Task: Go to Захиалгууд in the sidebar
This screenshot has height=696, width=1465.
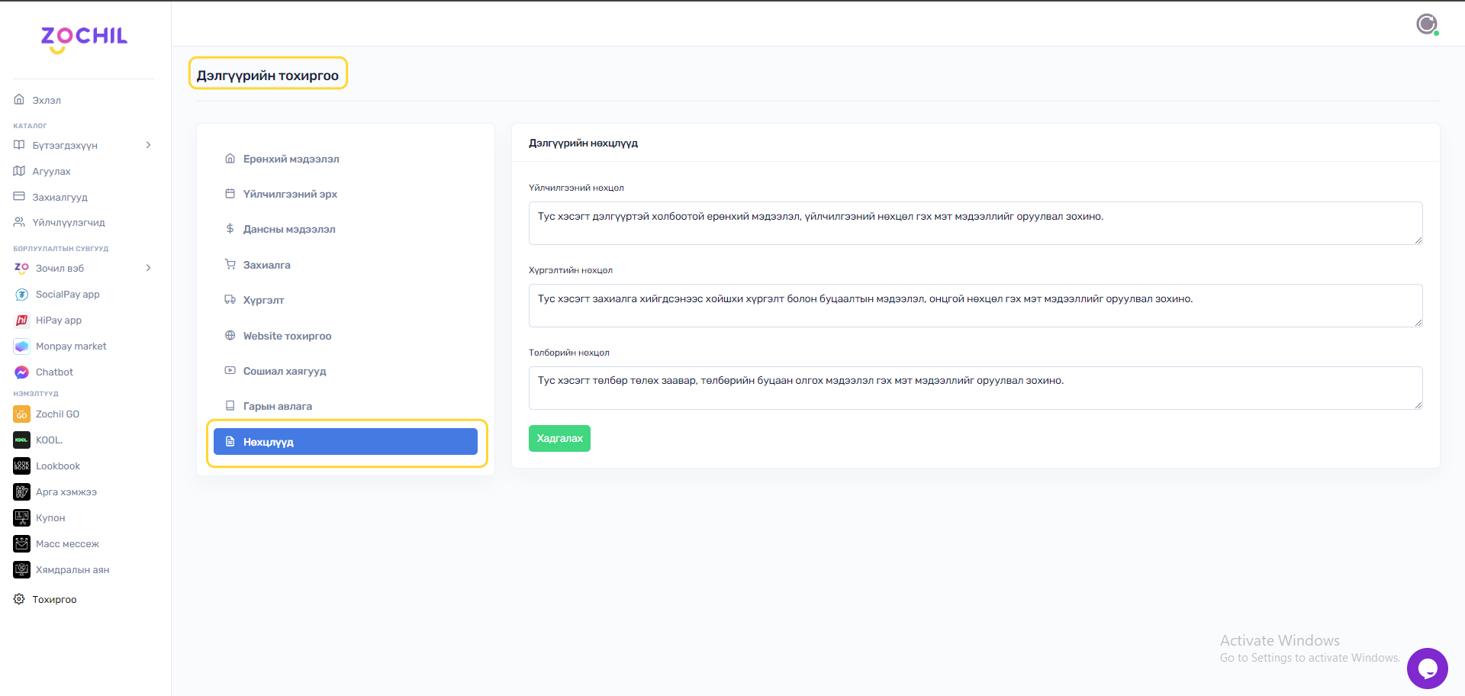Action: (x=60, y=197)
